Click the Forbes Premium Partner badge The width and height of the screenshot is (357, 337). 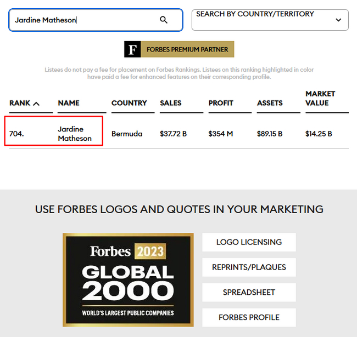[179, 49]
